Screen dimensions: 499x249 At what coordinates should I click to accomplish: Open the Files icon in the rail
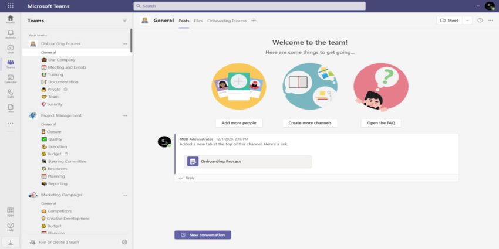tap(11, 108)
